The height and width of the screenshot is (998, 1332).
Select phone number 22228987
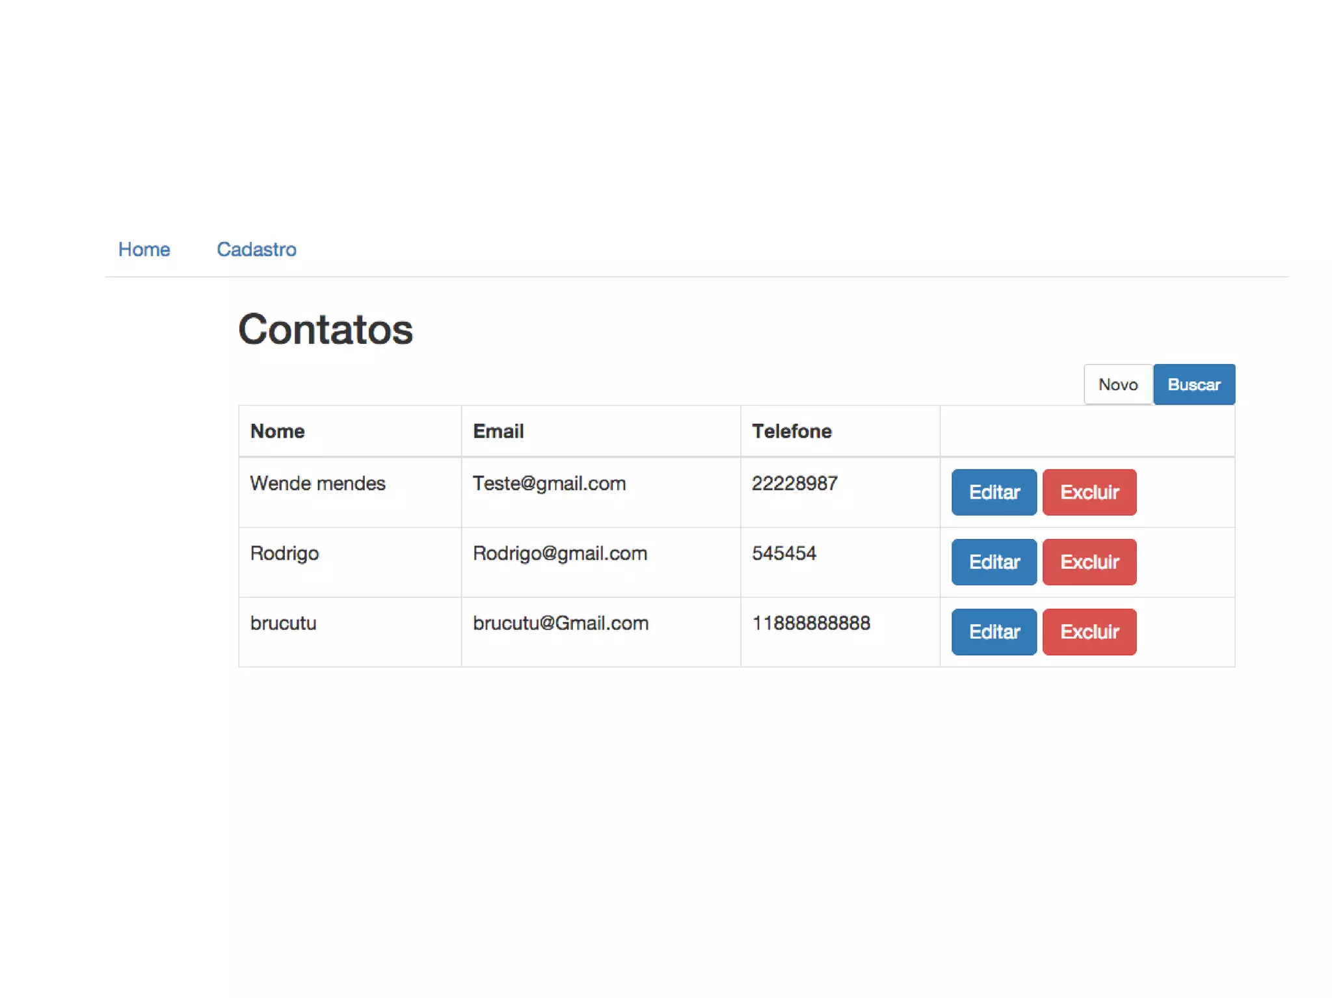click(x=794, y=483)
